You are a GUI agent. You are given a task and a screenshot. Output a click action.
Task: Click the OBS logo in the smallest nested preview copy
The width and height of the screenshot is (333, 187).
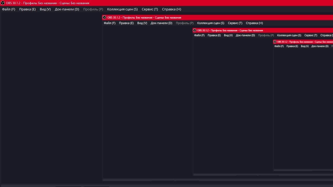coord(275,42)
